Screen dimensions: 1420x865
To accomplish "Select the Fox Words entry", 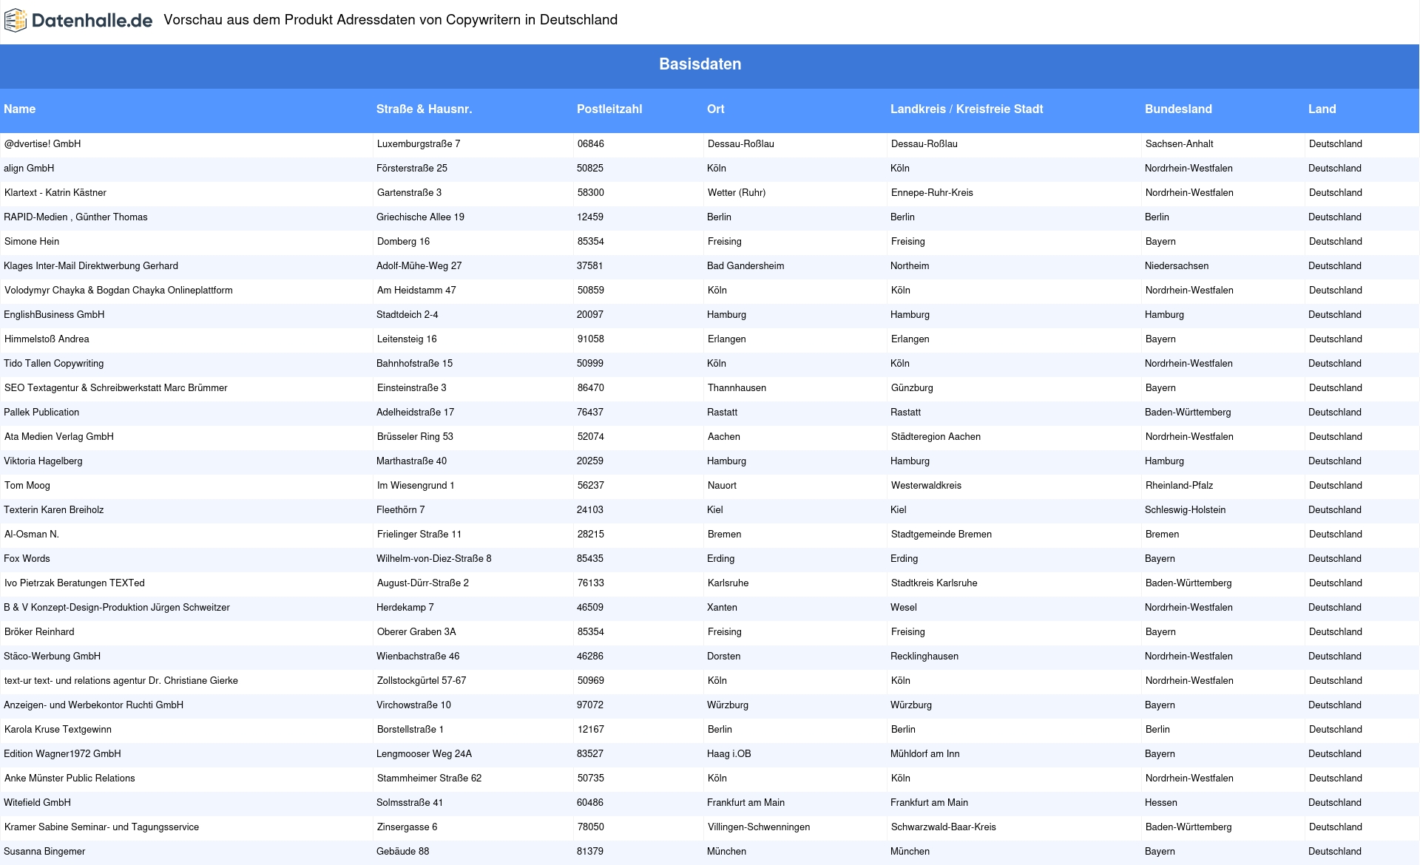I will point(27,559).
